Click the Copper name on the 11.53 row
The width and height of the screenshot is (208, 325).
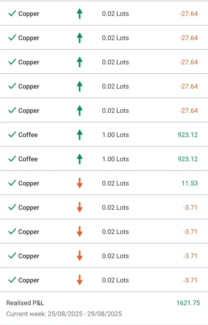[x=29, y=183]
